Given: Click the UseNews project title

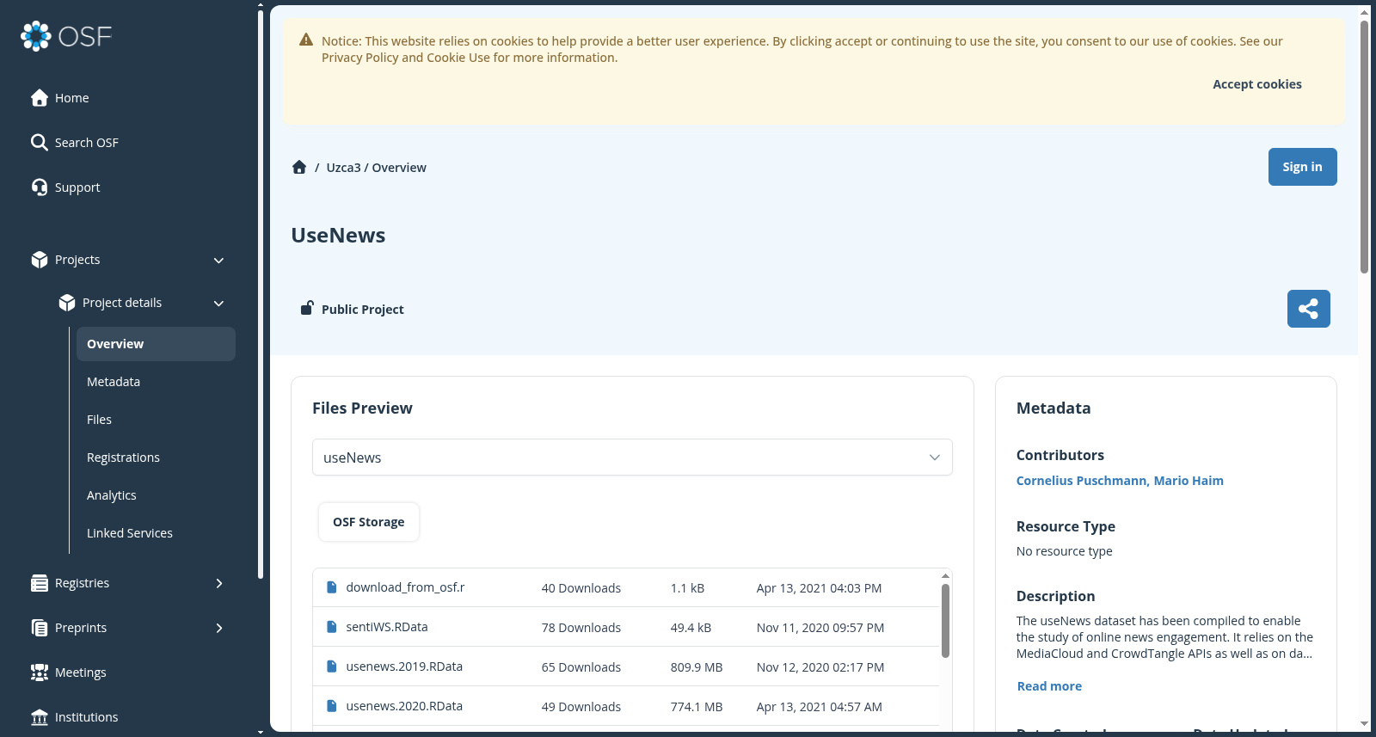Looking at the screenshot, I should point(338,236).
